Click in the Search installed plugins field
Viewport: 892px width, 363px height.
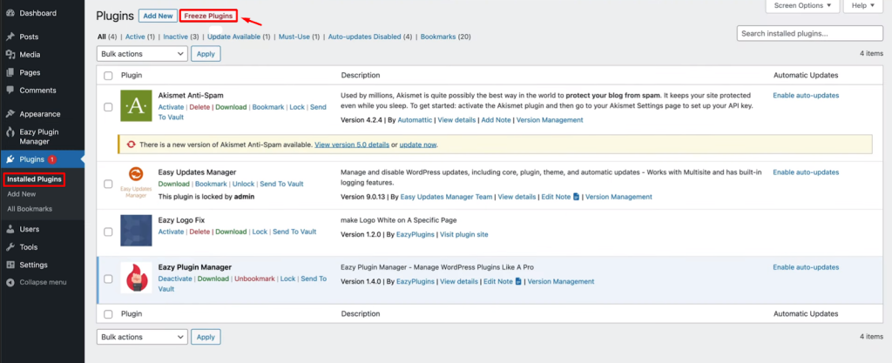click(810, 34)
